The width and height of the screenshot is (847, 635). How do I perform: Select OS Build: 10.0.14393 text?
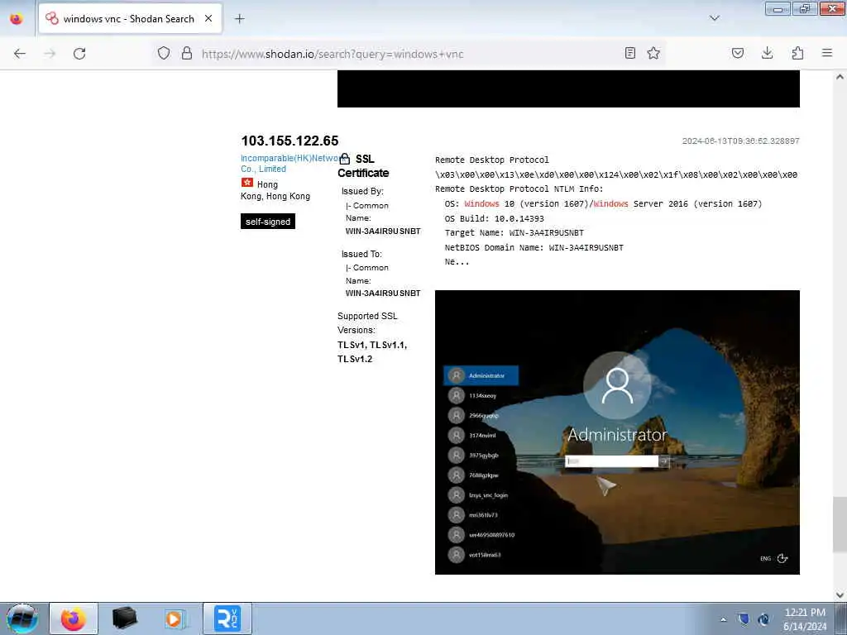[x=495, y=218]
